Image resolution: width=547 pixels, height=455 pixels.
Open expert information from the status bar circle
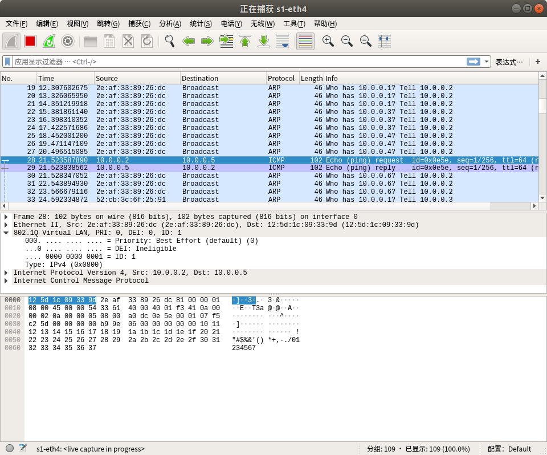tap(10, 449)
